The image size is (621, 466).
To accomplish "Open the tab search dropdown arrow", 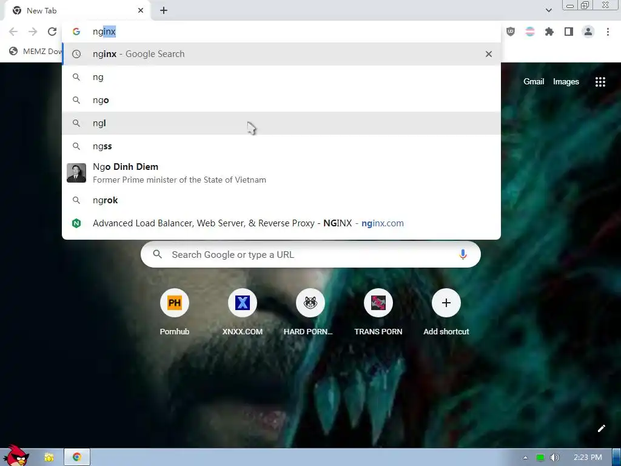I will pos(548,10).
